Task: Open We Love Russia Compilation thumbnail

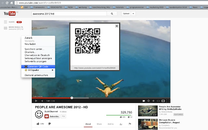Action: (147, 124)
